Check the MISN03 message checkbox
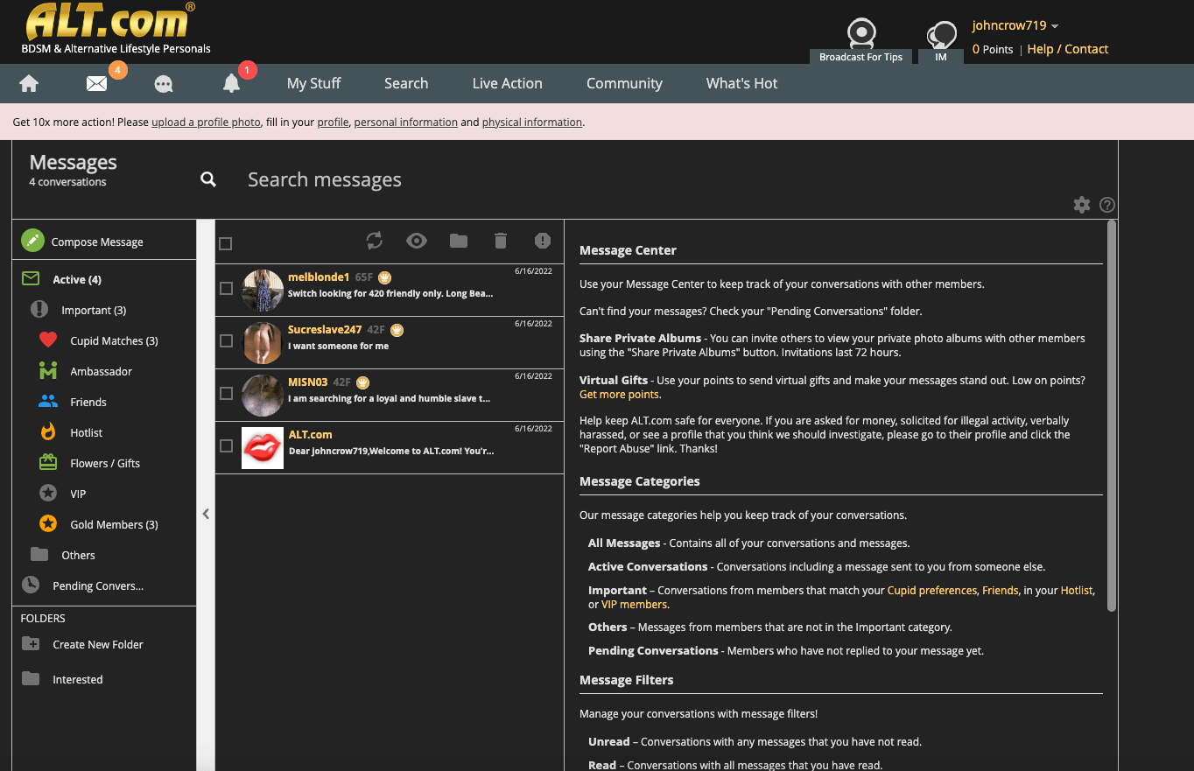The width and height of the screenshot is (1194, 771). (226, 393)
